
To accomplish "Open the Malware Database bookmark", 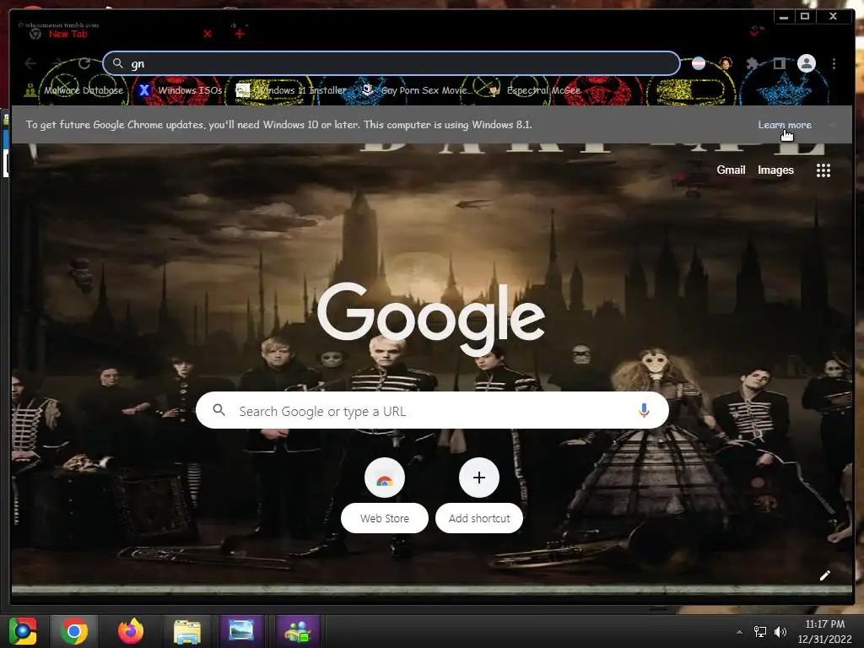I will [74, 90].
